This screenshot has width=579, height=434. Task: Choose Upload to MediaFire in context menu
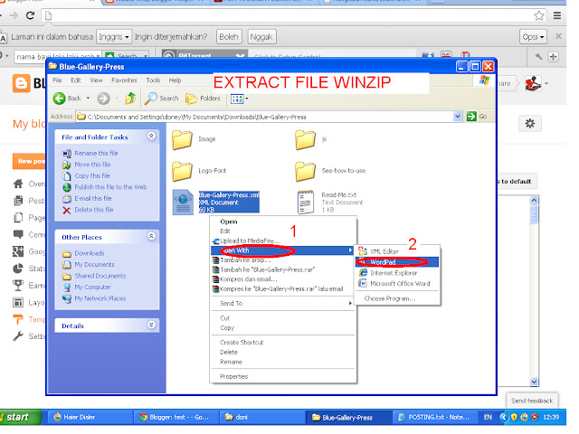coord(283,241)
